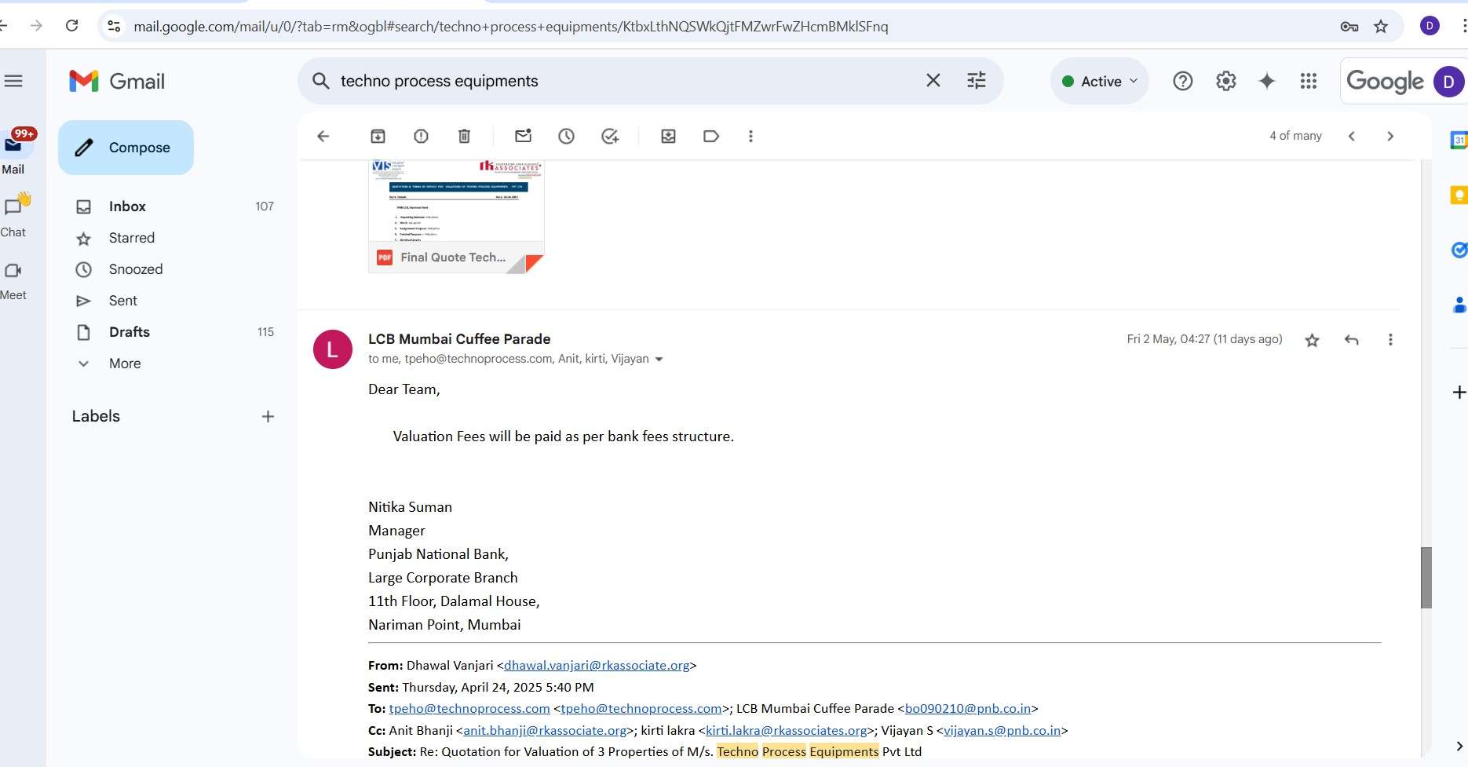Open Google Keep side panel
This screenshot has width=1468, height=767.
coord(1459,195)
